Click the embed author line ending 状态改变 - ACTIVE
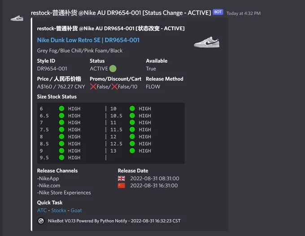Viewport: 305px width, 236px height. (111, 29)
